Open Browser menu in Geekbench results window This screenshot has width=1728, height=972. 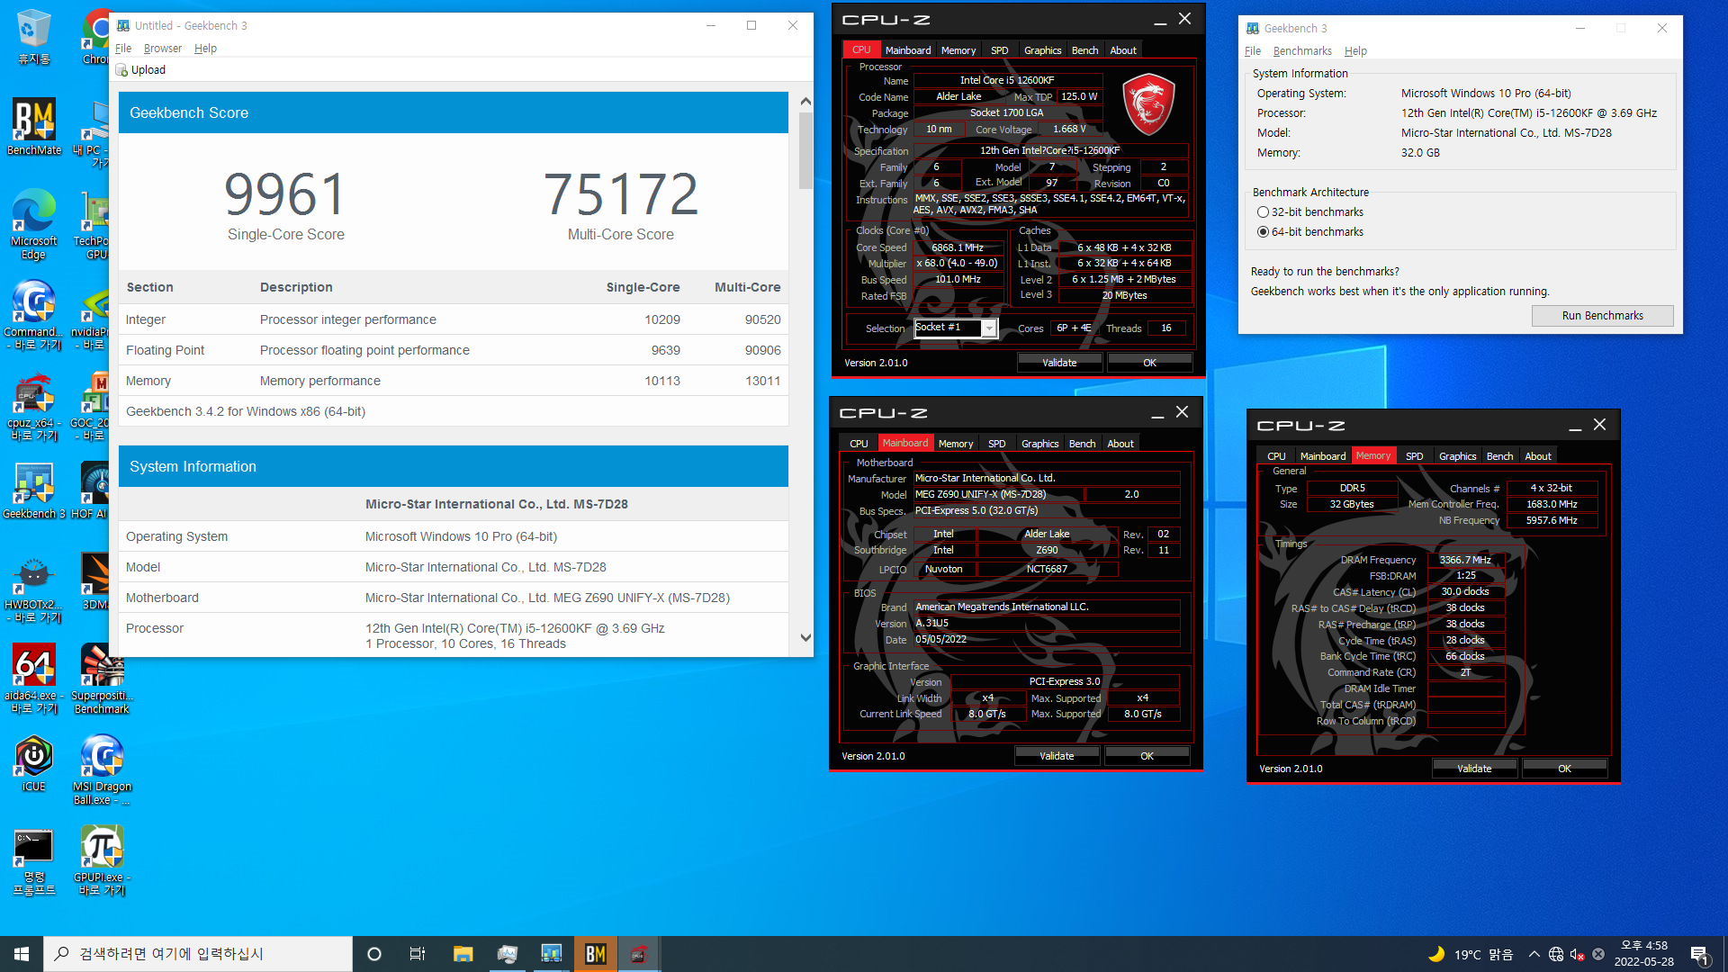pyautogui.click(x=163, y=49)
